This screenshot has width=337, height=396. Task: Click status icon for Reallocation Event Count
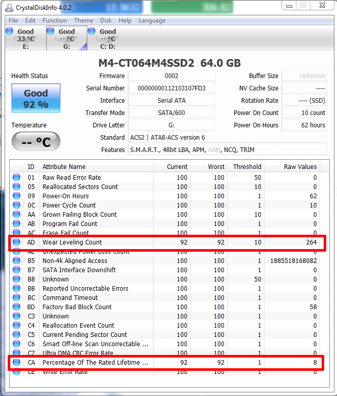(x=16, y=325)
